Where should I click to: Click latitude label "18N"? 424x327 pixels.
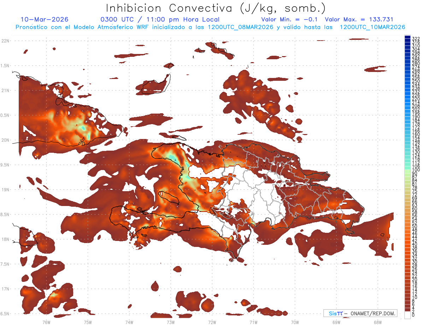click(5, 239)
